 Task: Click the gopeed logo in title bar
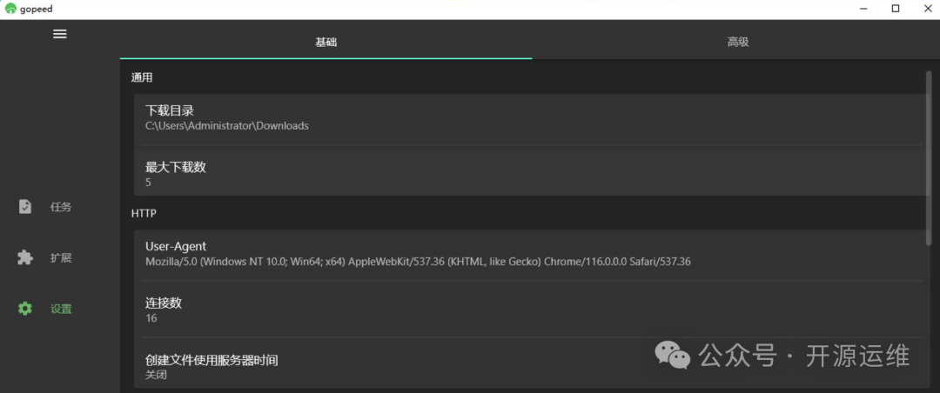coord(10,9)
